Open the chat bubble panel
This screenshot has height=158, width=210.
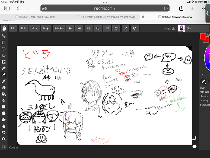[195, 147]
